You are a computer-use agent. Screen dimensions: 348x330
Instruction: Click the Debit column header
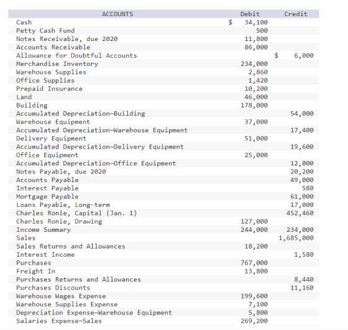[x=250, y=14]
